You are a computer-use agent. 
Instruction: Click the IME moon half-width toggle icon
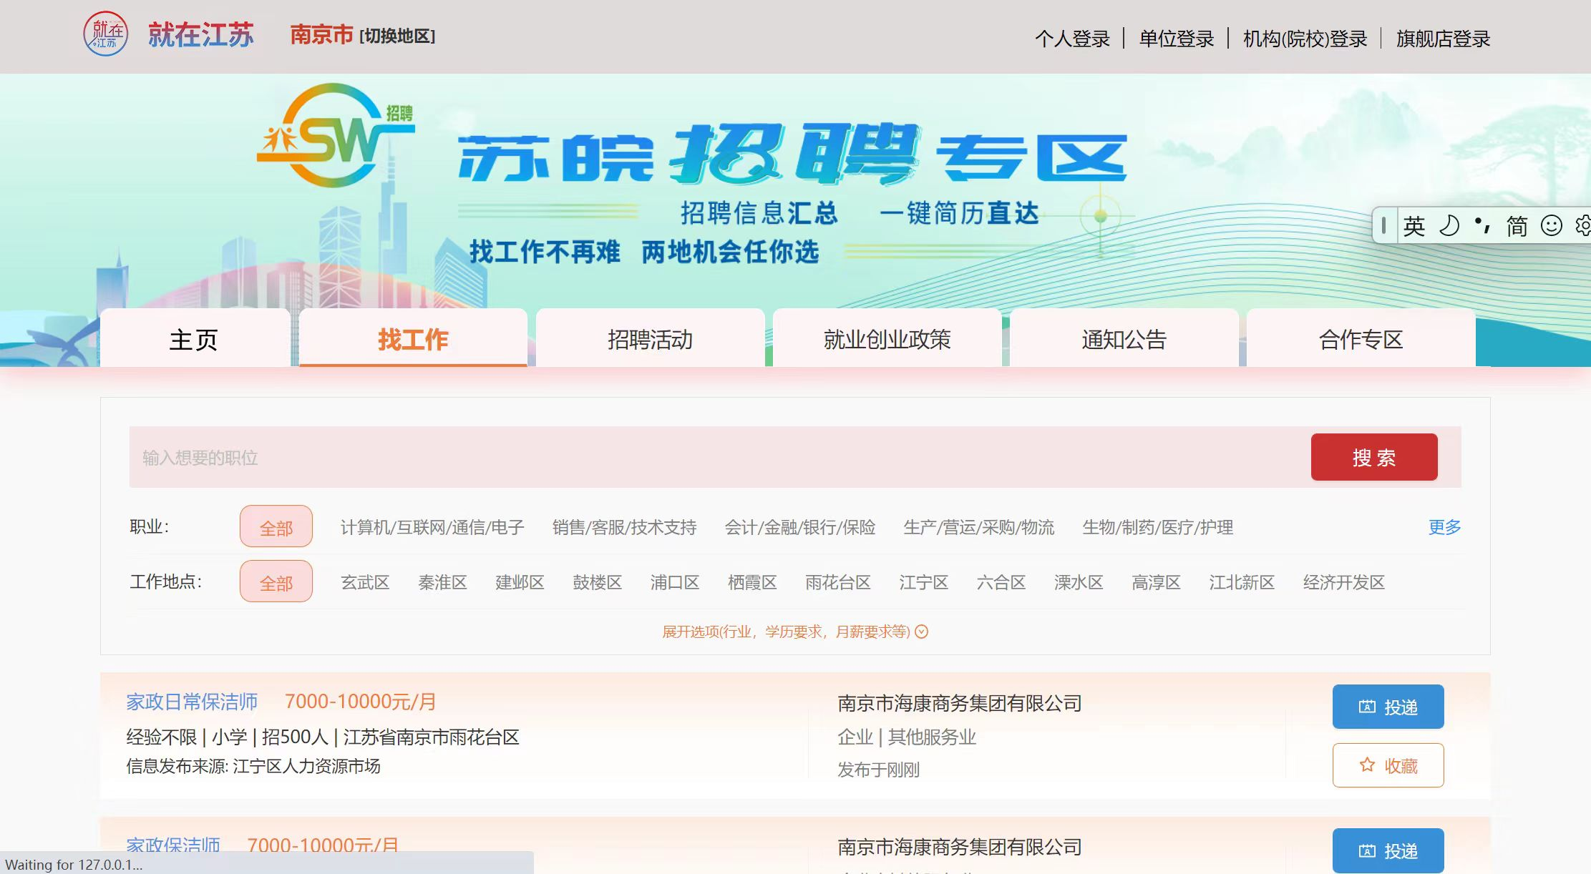click(x=1449, y=226)
